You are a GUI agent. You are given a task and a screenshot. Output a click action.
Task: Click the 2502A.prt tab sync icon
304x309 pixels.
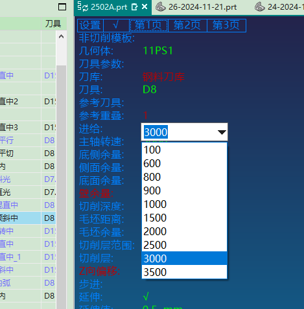pyautogui.click(x=83, y=6)
